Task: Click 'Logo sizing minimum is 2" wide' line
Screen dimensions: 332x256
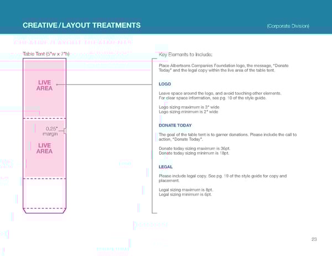Action: (188, 112)
